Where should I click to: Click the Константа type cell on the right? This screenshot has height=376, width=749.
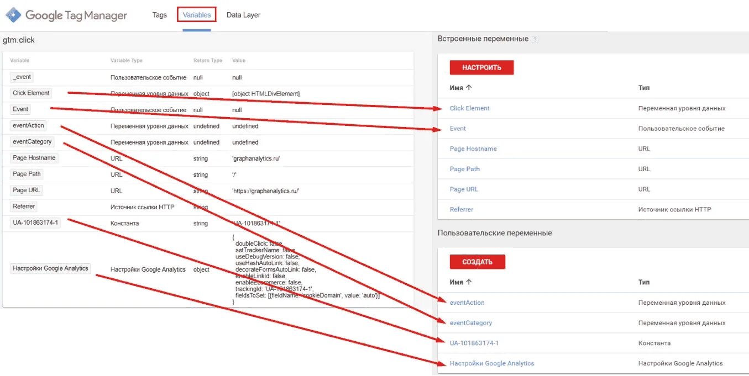(x=654, y=343)
